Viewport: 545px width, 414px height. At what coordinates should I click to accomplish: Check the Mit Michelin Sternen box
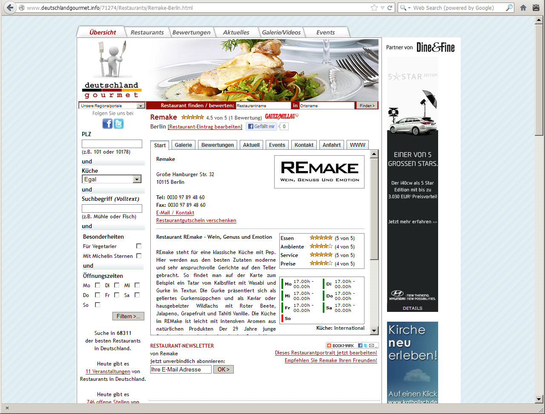tap(139, 256)
